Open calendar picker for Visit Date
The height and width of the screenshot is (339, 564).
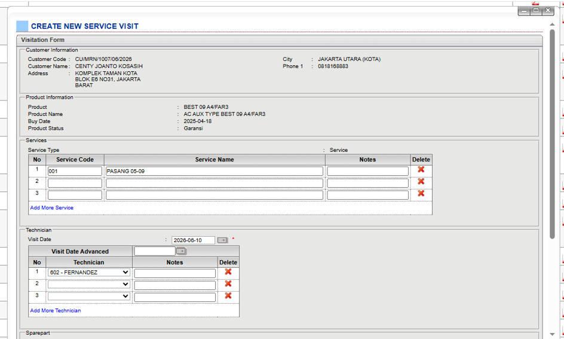(x=223, y=240)
